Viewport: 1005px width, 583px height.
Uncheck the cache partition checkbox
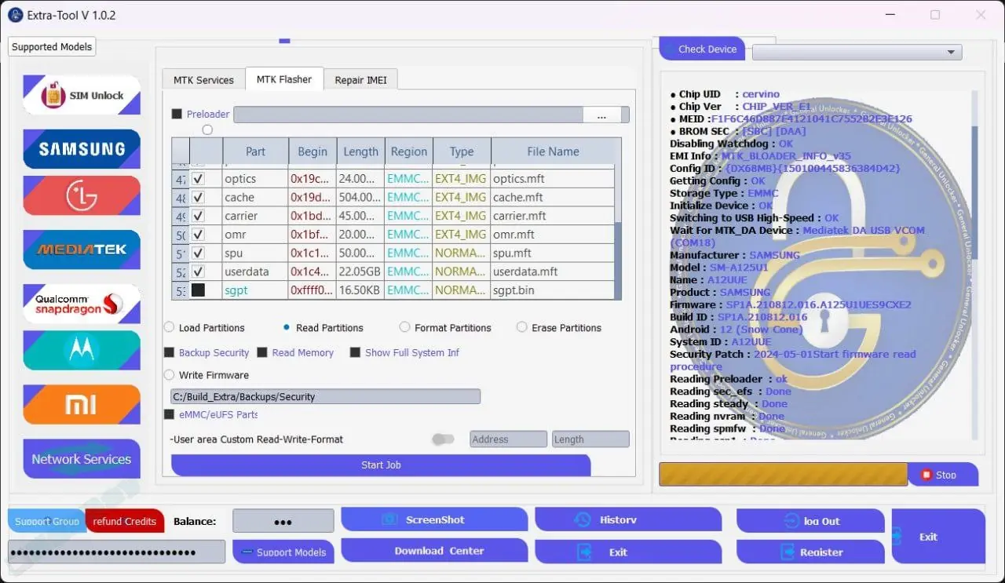click(x=199, y=197)
